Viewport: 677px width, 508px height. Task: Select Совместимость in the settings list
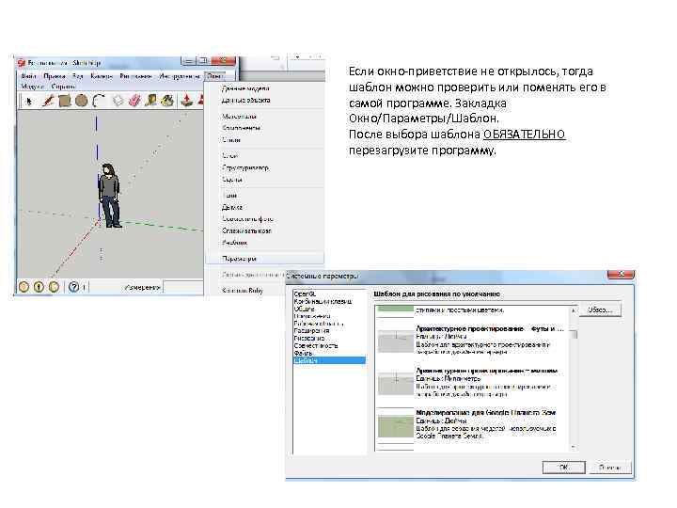[316, 345]
